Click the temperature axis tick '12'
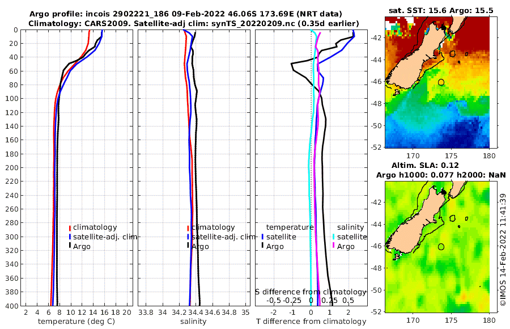510x329 pixels. [x=82, y=313]
